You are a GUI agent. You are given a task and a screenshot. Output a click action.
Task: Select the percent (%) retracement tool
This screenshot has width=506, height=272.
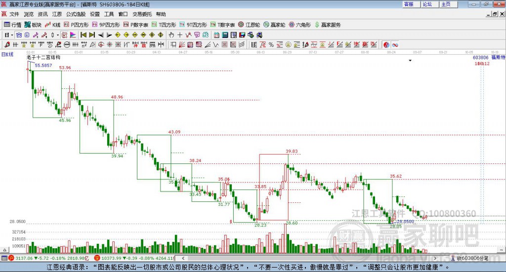(x=271, y=45)
